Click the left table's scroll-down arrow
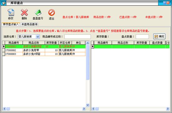Screen dimensions: 172x113 click(88, 105)
